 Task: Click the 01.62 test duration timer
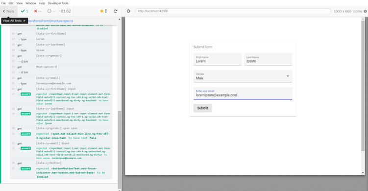pos(66,11)
